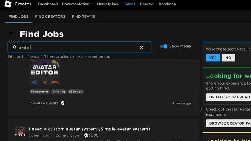Viewport: 251px width, 141px height.
Task: Click the magnifier search icon in Search Jobs
Action: pos(15,47)
